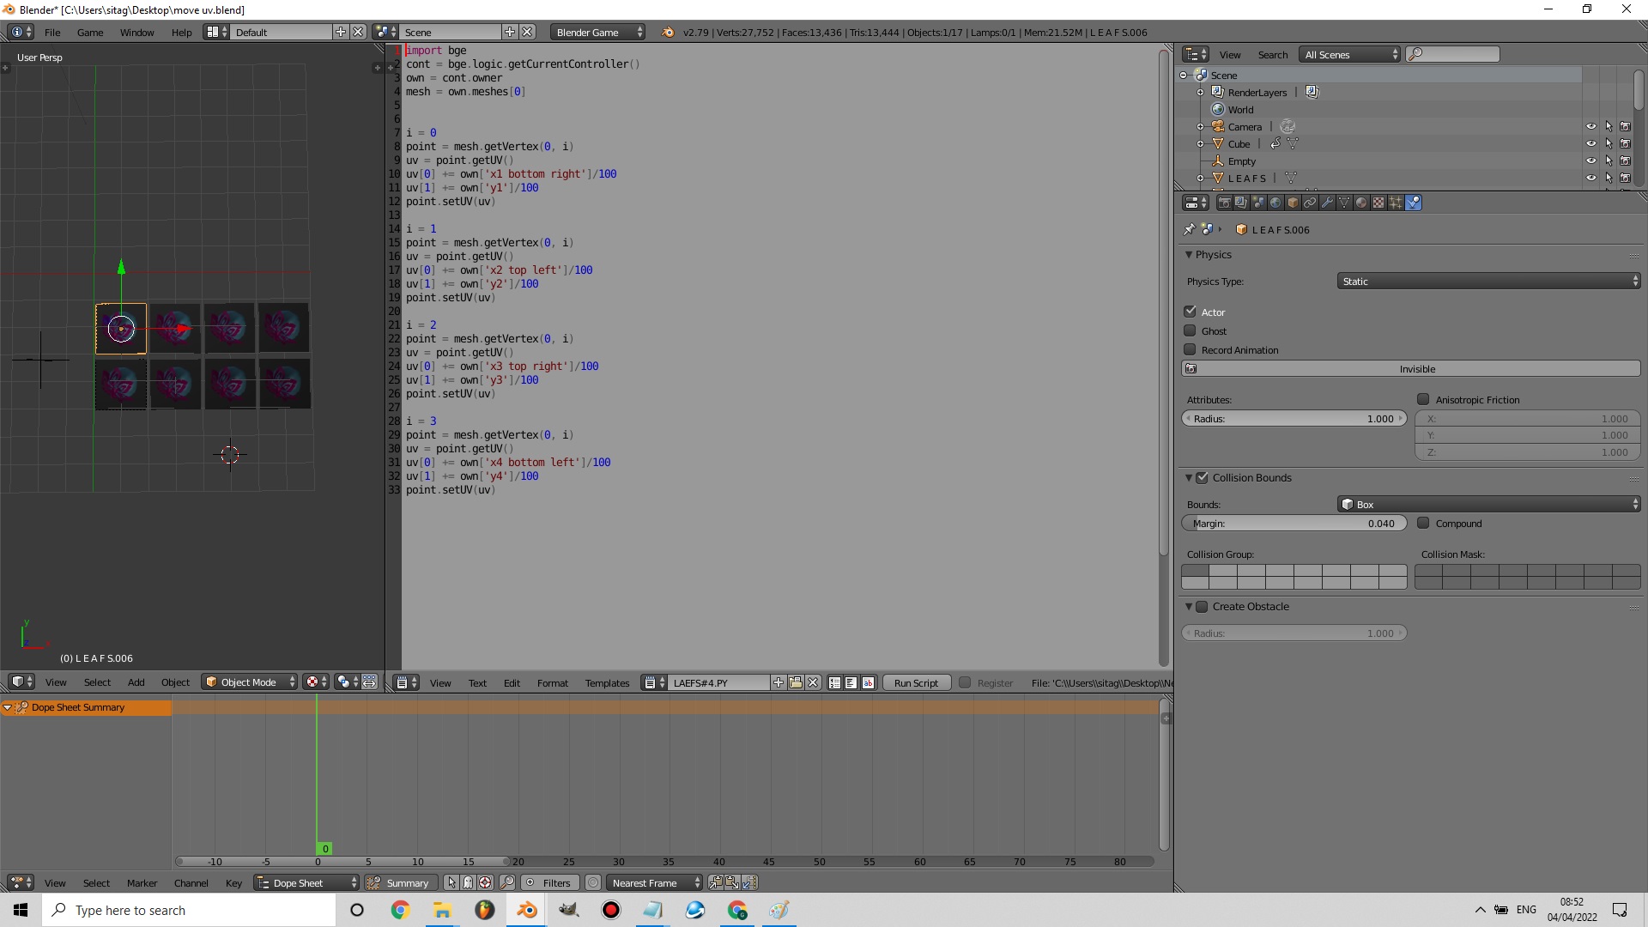
Task: Adjust the collision Margin slider
Action: [x=1294, y=523]
